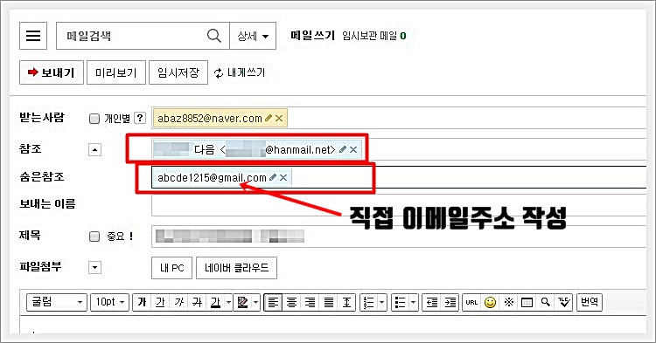Viewport: 656px width, 343px height.
Task: Edit abcde1215@gmail.com BCC pencil icon
Action: coord(273,177)
